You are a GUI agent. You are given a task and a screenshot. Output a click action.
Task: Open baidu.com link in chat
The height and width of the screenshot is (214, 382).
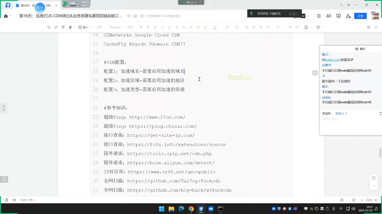tap(333, 60)
